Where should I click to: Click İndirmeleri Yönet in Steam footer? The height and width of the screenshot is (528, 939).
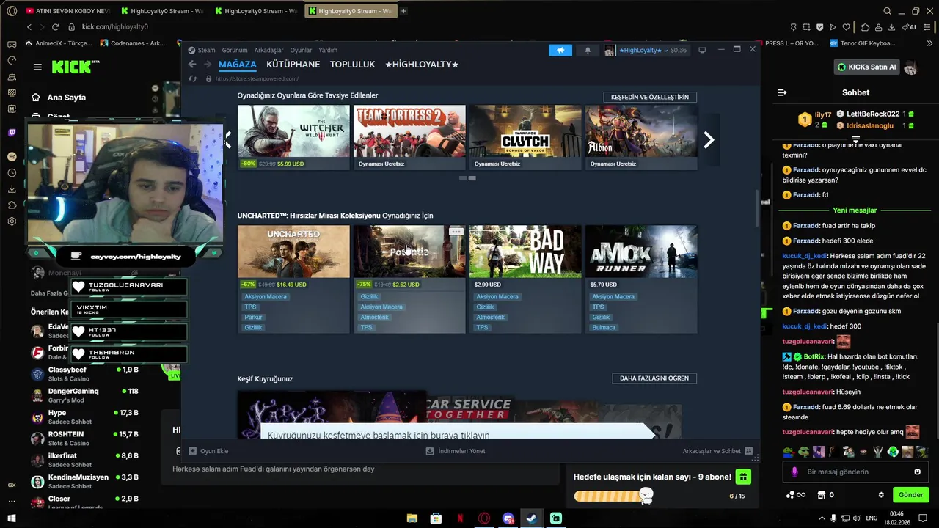pyautogui.click(x=456, y=451)
